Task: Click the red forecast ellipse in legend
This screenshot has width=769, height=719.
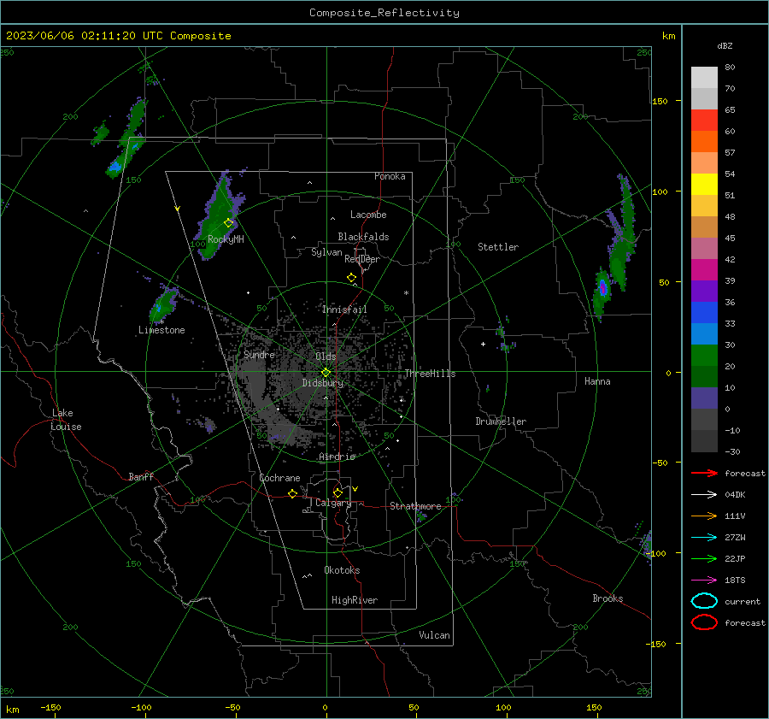Action: coord(704,622)
